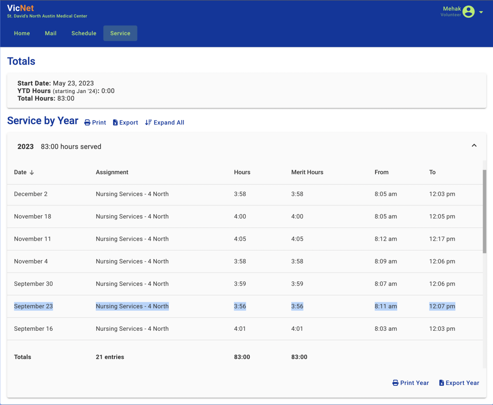Select the Service tab
Screen dimensions: 493x405
pyautogui.click(x=120, y=33)
